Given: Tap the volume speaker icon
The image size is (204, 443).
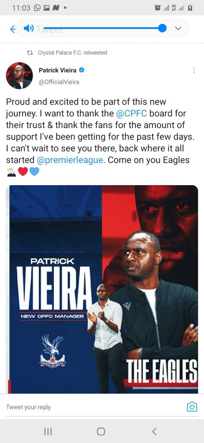Looking at the screenshot, I should (x=28, y=28).
